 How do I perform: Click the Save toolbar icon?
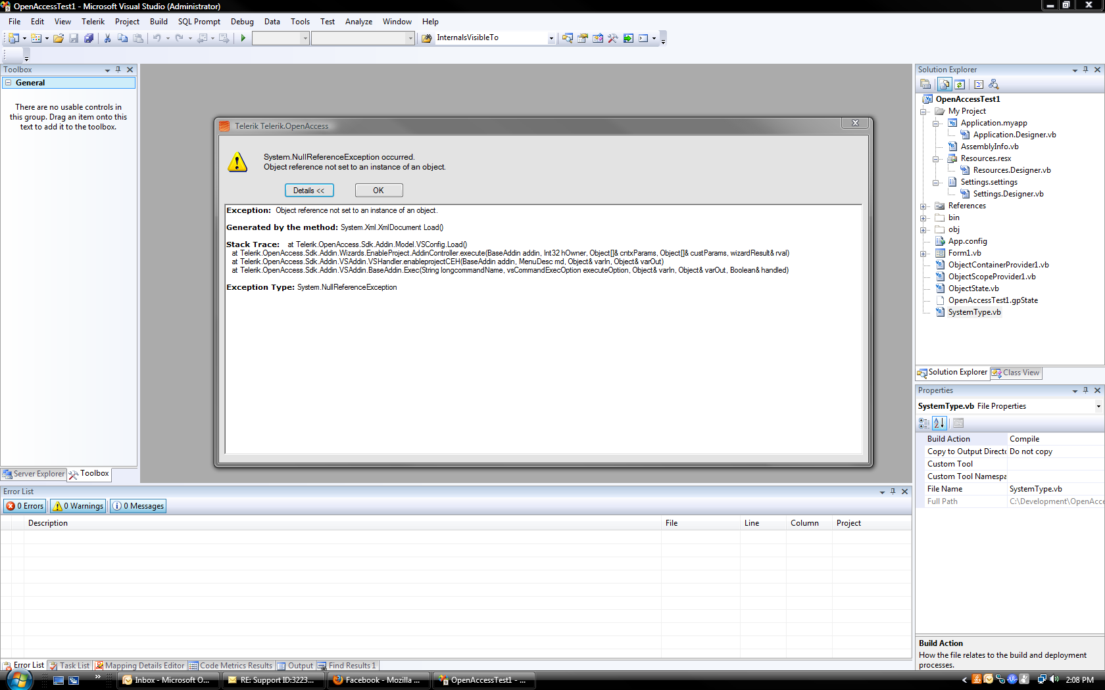(x=74, y=38)
